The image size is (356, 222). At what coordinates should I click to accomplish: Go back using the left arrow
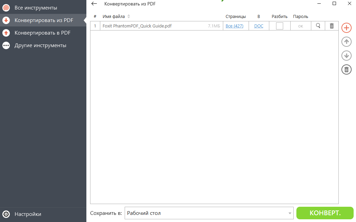(94, 4)
